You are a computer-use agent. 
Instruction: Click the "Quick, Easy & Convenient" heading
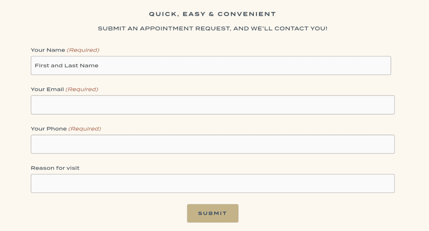(212, 14)
